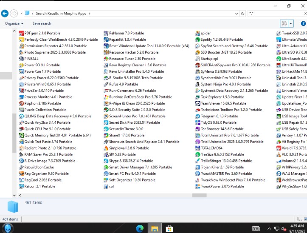
Task: Select Trojan Killer 2.1.59 Portable
Action: pos(220,167)
